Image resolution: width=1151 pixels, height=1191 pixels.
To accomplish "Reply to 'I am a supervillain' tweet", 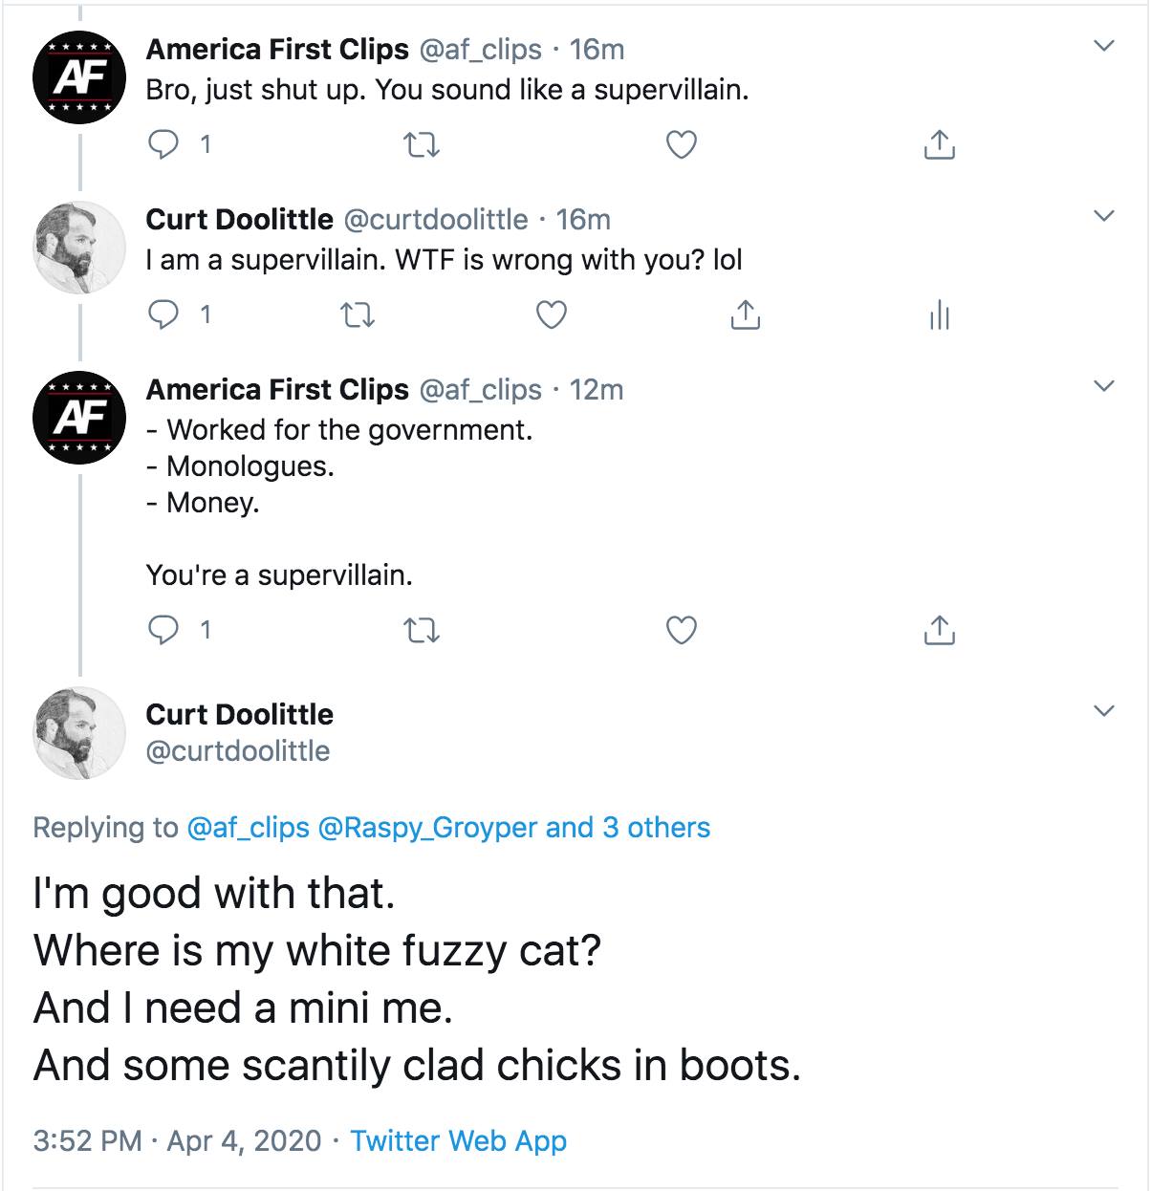I will click(165, 314).
